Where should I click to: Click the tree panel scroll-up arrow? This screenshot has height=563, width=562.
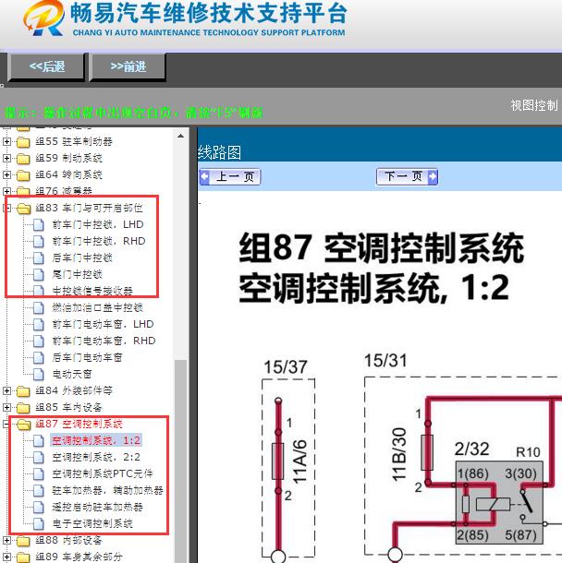[x=180, y=136]
